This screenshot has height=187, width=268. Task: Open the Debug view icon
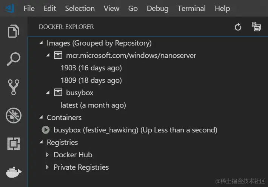click(14, 116)
